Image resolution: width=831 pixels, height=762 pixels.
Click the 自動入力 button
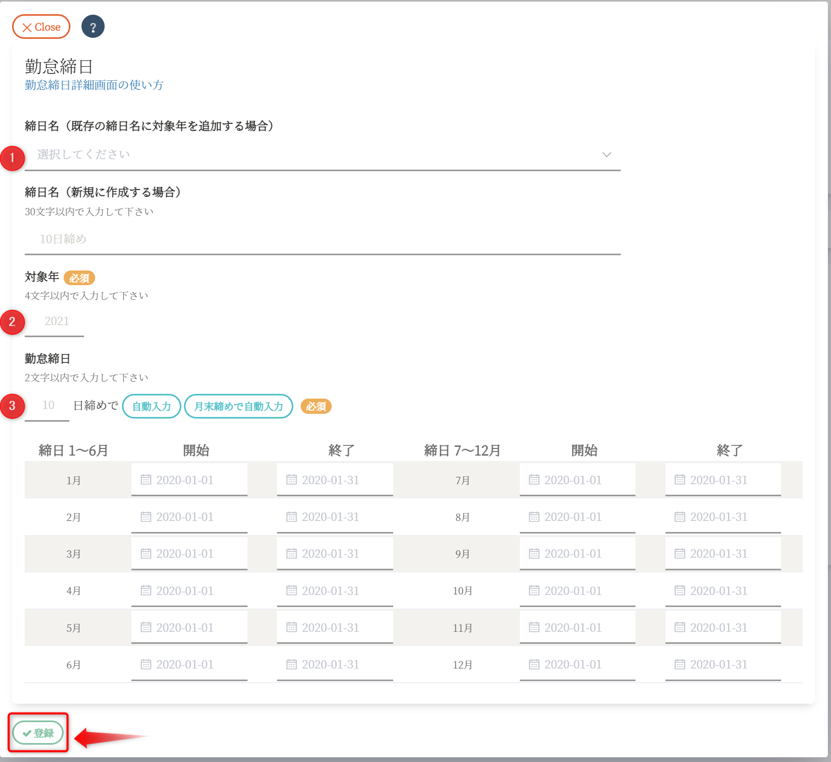[151, 406]
